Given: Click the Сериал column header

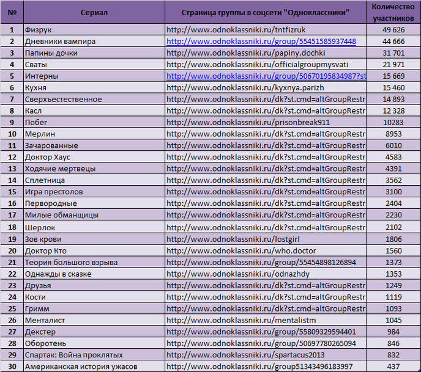Looking at the screenshot, I should point(94,12).
